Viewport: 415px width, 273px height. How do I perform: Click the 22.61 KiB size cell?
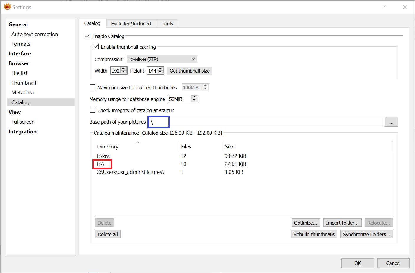pyautogui.click(x=235, y=164)
